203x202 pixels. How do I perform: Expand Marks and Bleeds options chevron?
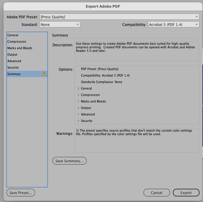[x=78, y=101]
